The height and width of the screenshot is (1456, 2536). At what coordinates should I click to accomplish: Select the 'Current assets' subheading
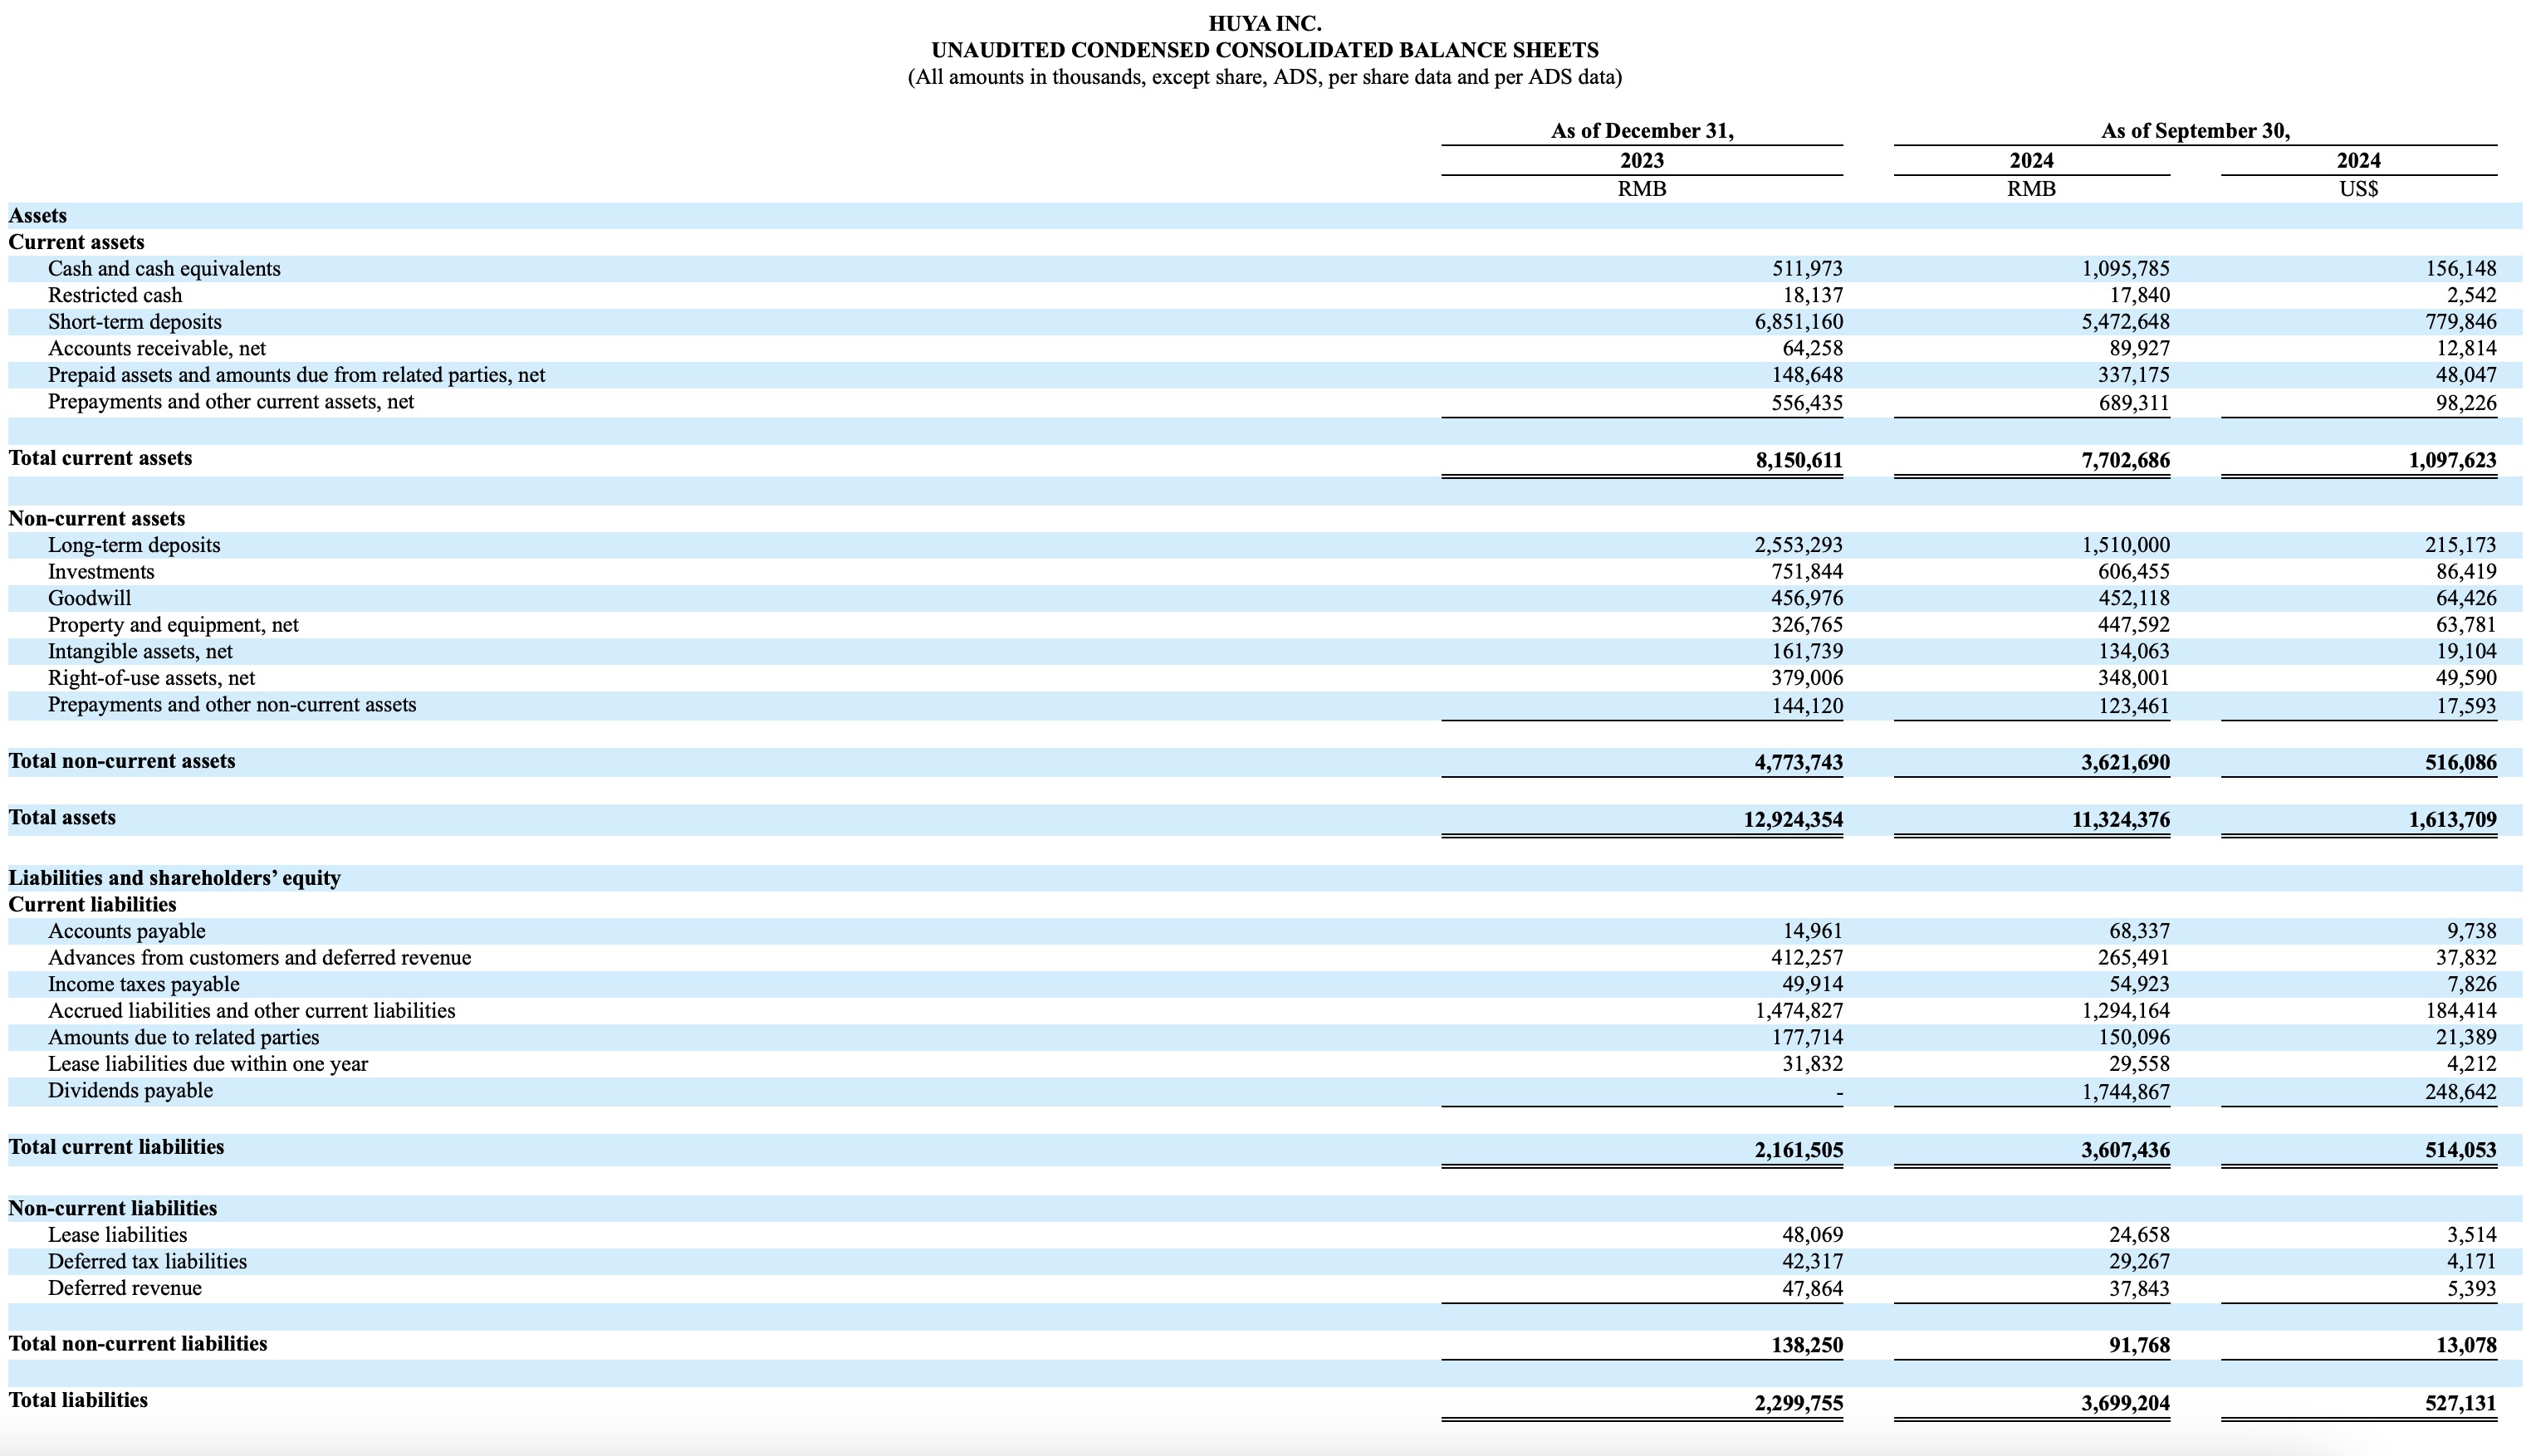(76, 242)
